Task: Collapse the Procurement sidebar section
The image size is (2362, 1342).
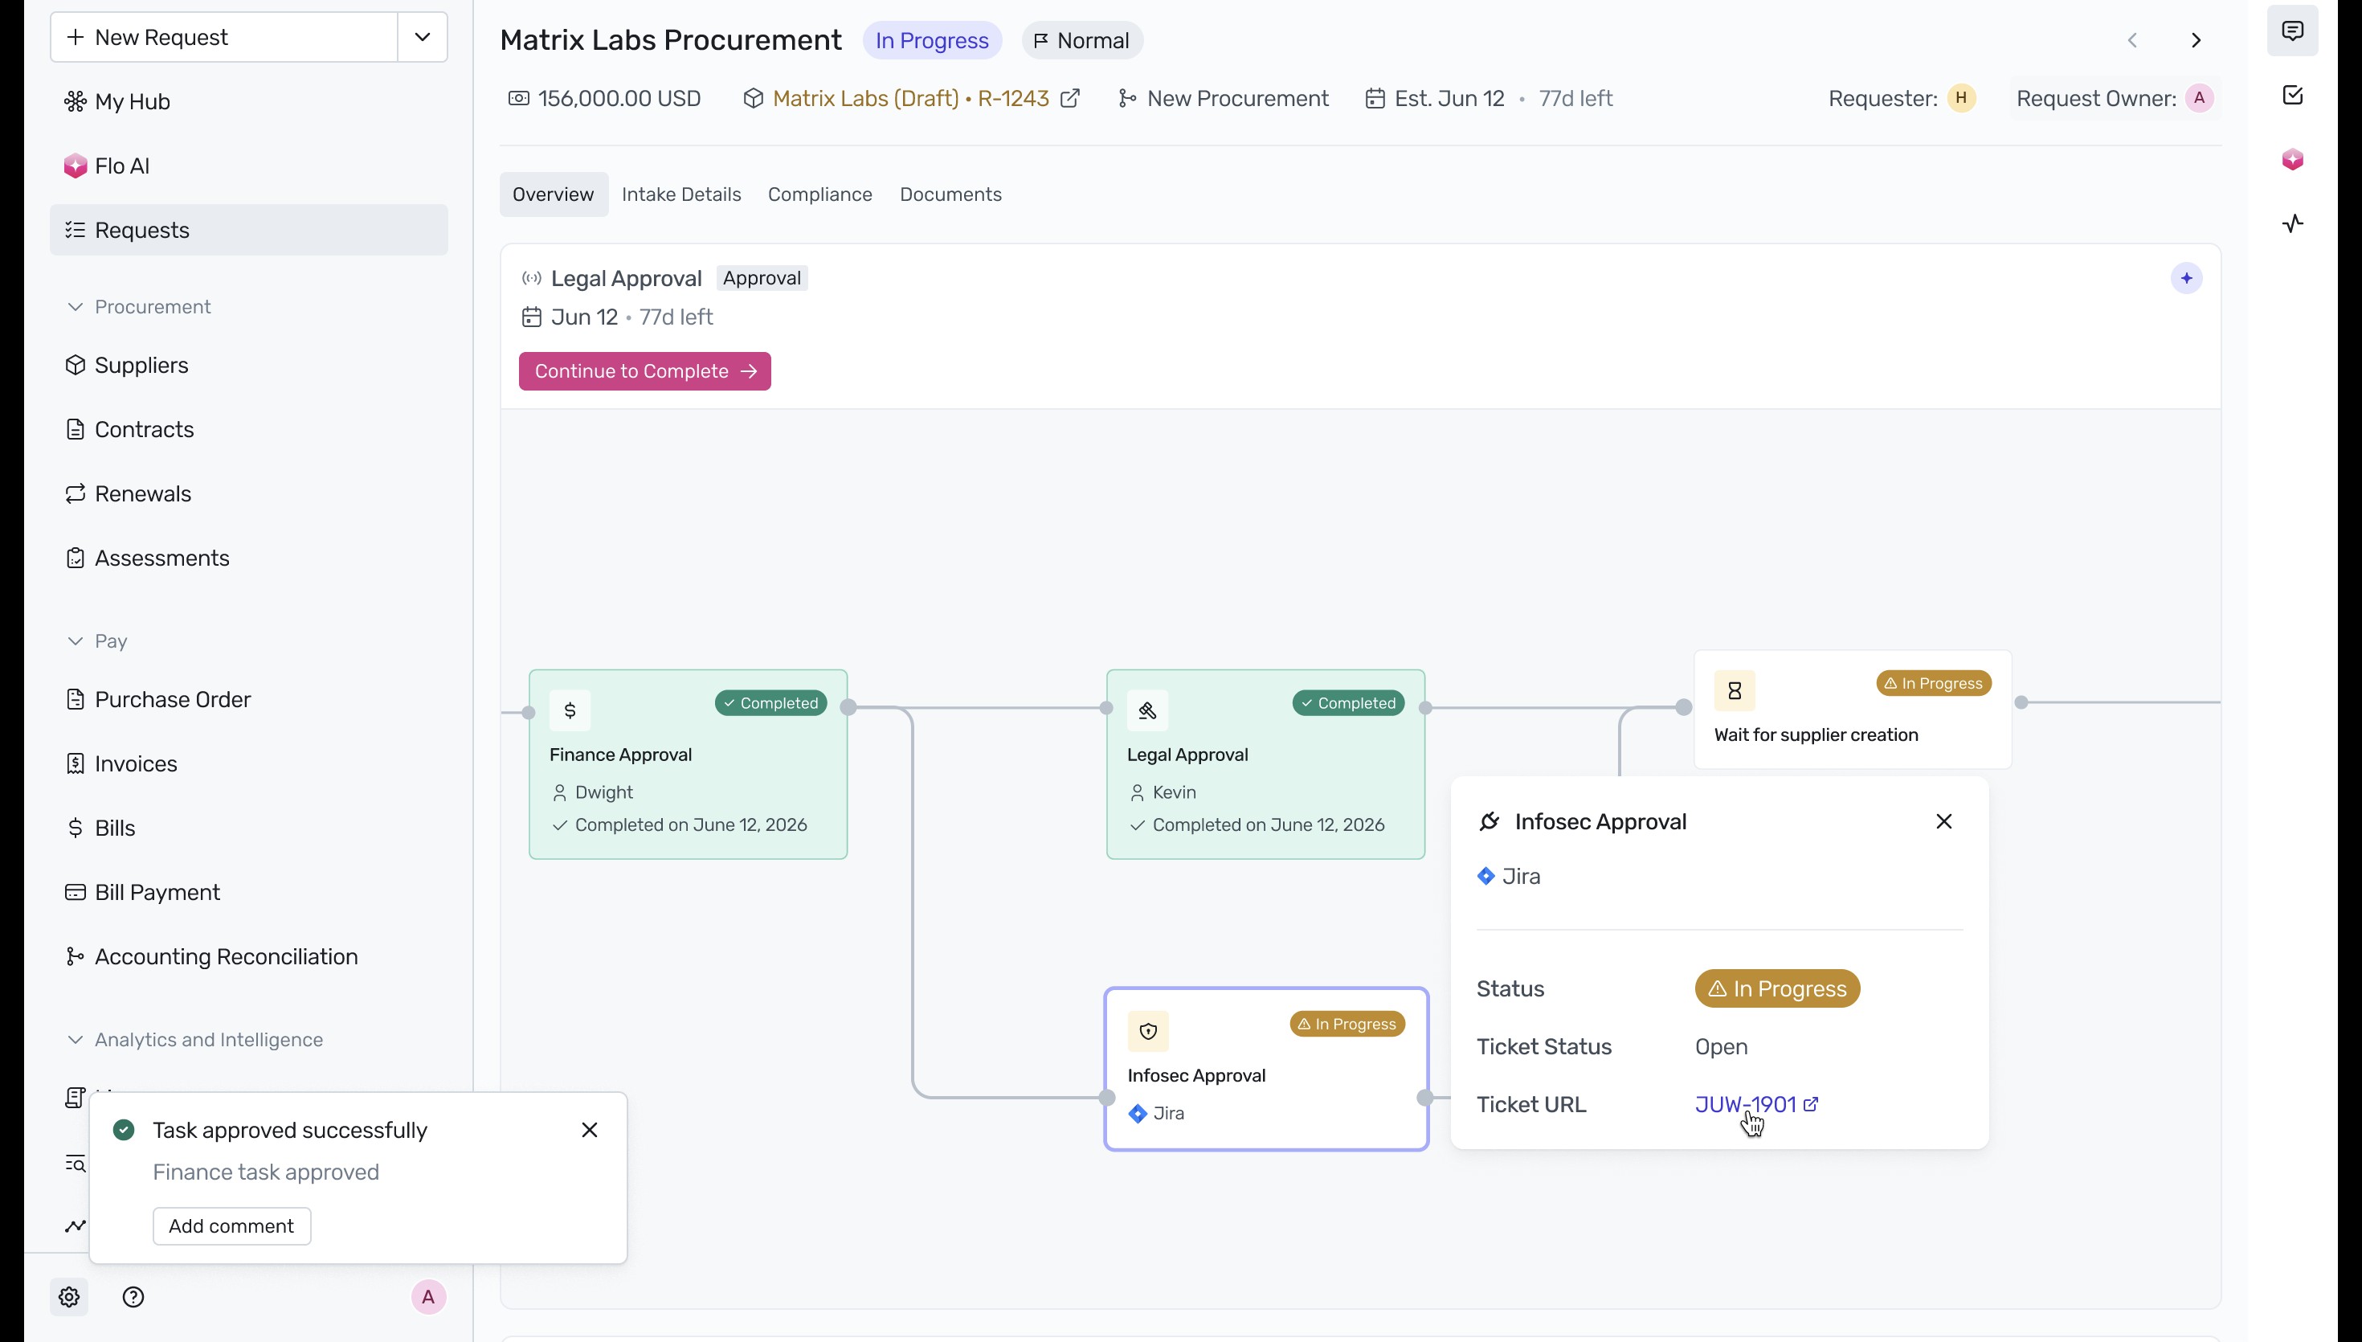Action: 76,307
